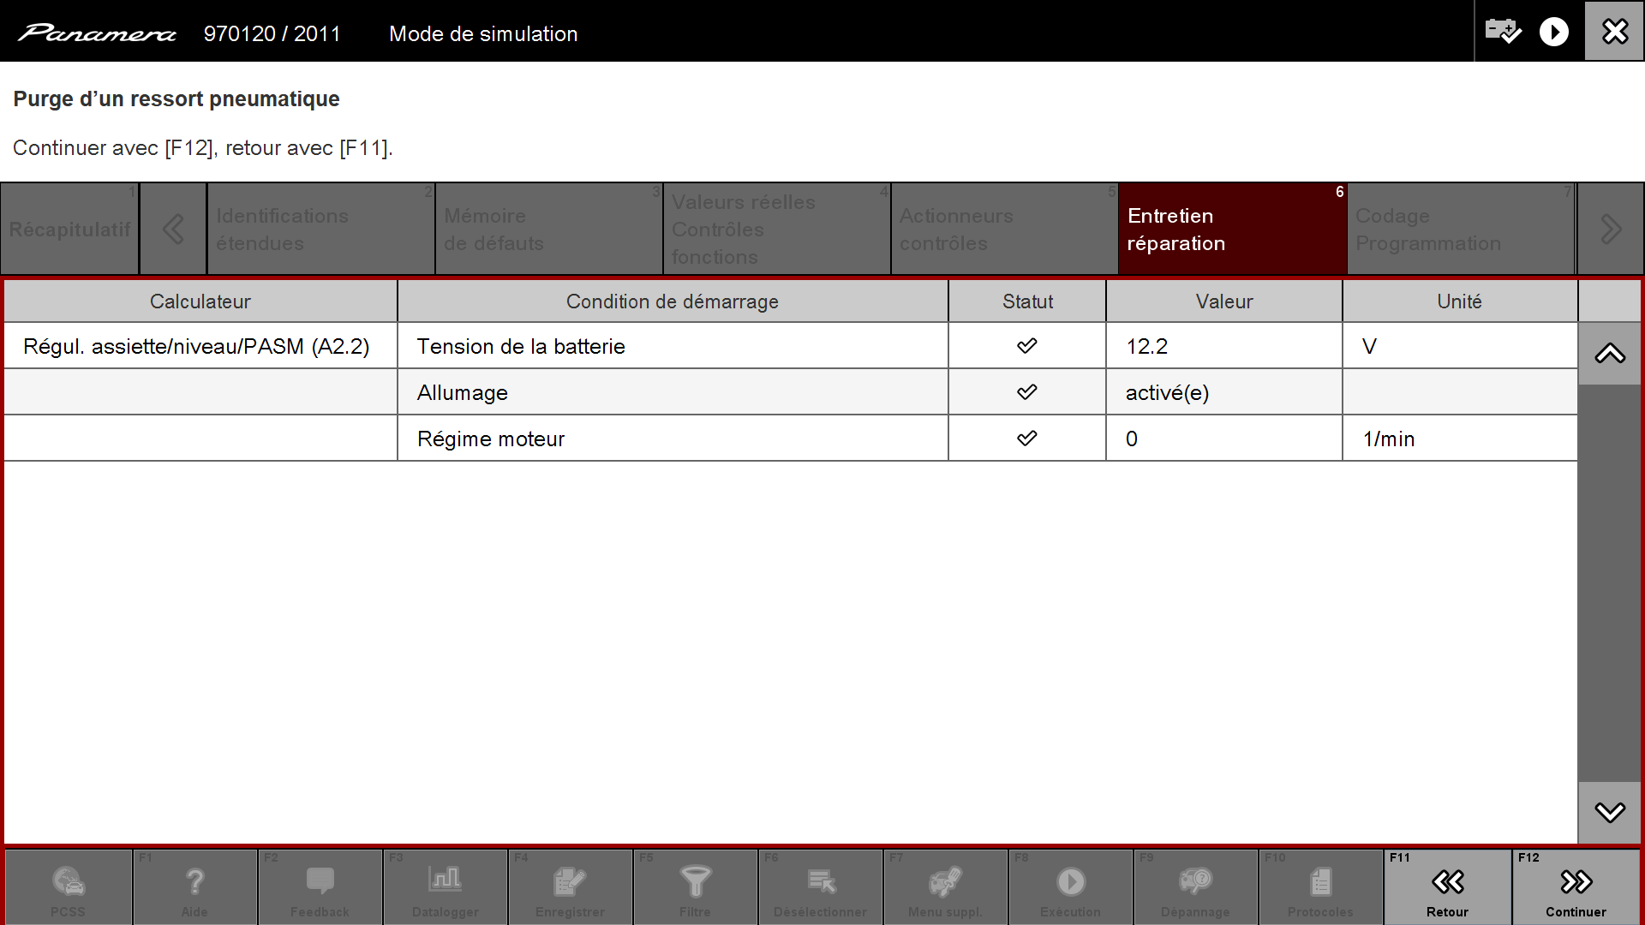This screenshot has width=1645, height=925.
Task: Click the F12 Continuer button
Action: click(1576, 886)
